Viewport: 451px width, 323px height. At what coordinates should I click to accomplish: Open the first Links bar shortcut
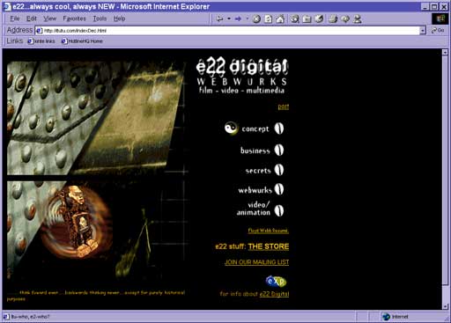[41, 41]
